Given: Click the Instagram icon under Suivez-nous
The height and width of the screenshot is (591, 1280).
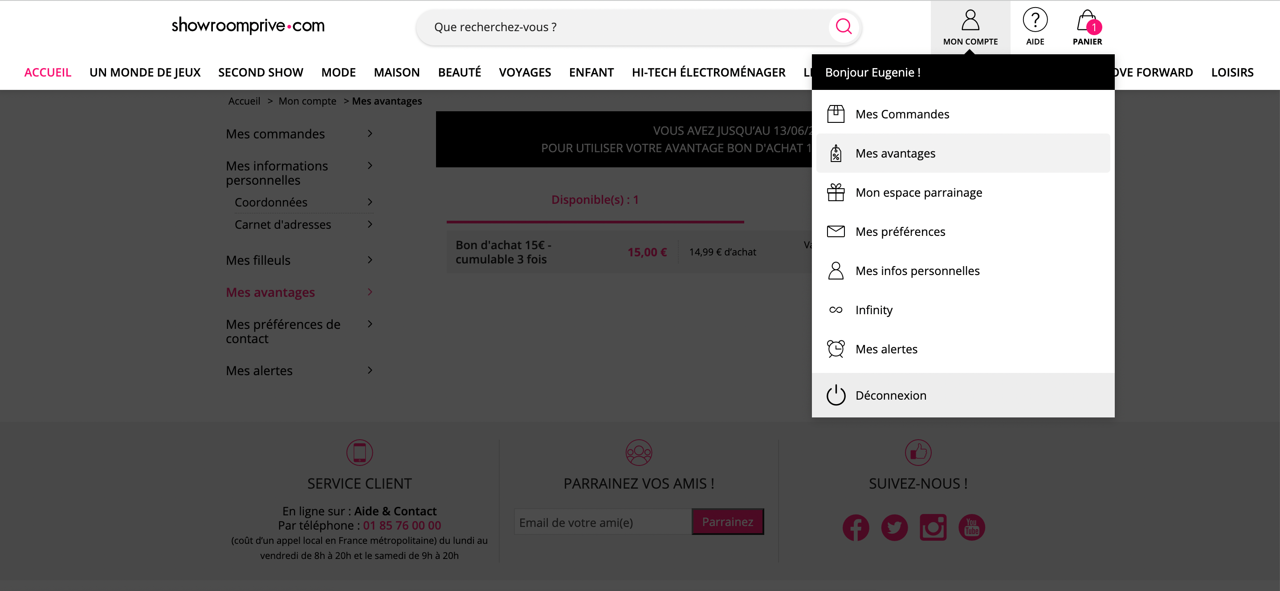Looking at the screenshot, I should pos(933,527).
